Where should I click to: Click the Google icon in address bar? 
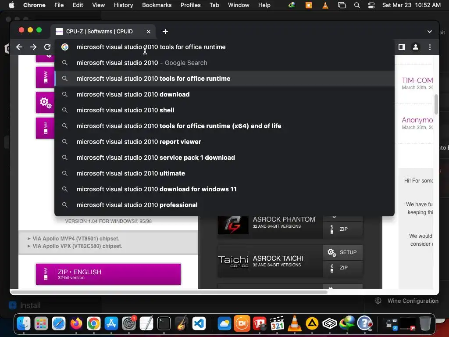pyautogui.click(x=65, y=47)
